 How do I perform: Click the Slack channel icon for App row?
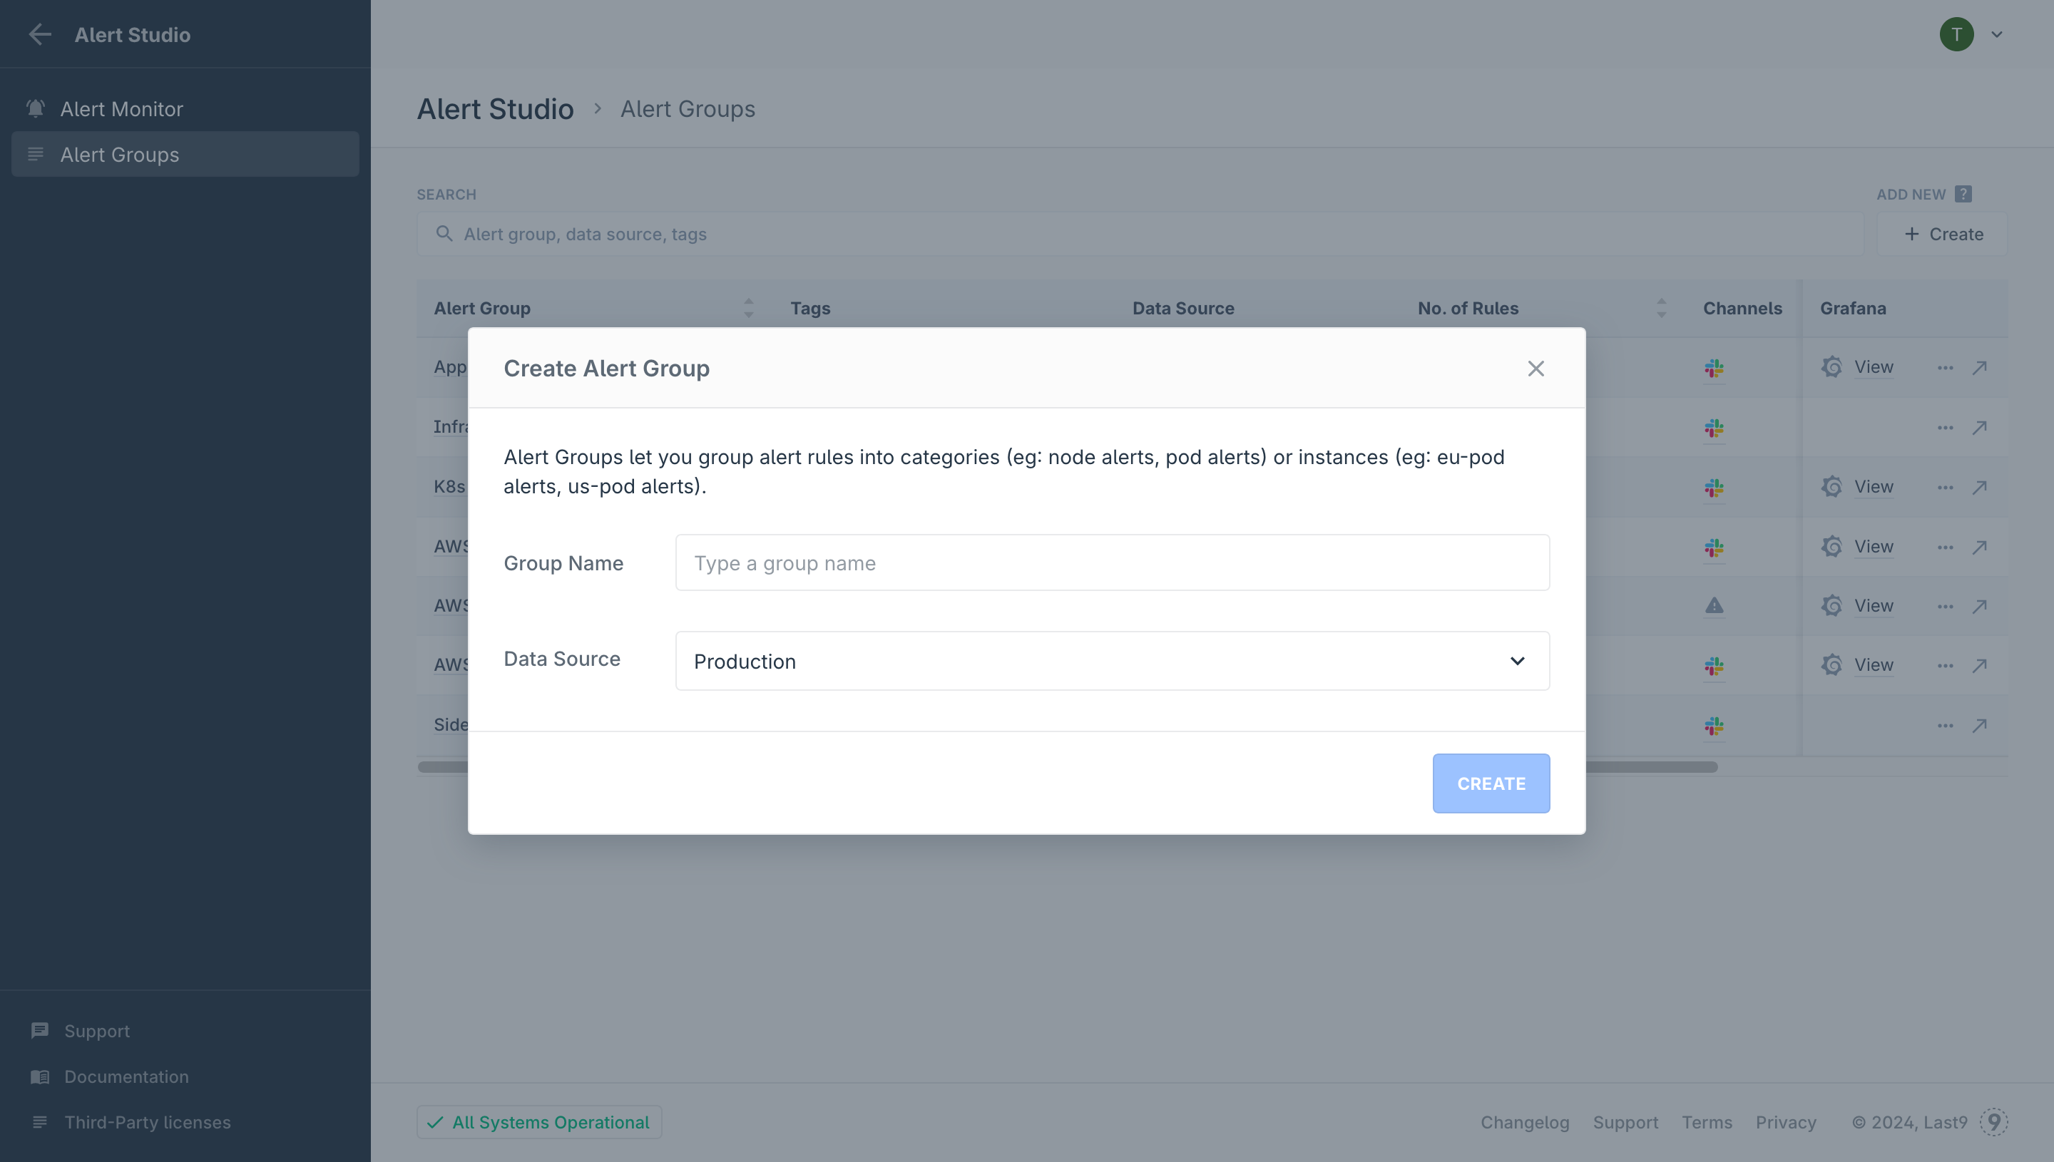tap(1714, 366)
